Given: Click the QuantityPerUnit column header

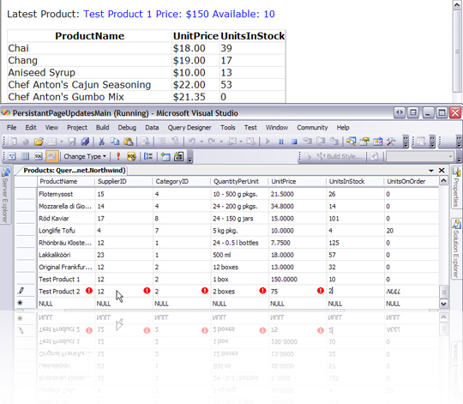Looking at the screenshot, I should (x=239, y=181).
